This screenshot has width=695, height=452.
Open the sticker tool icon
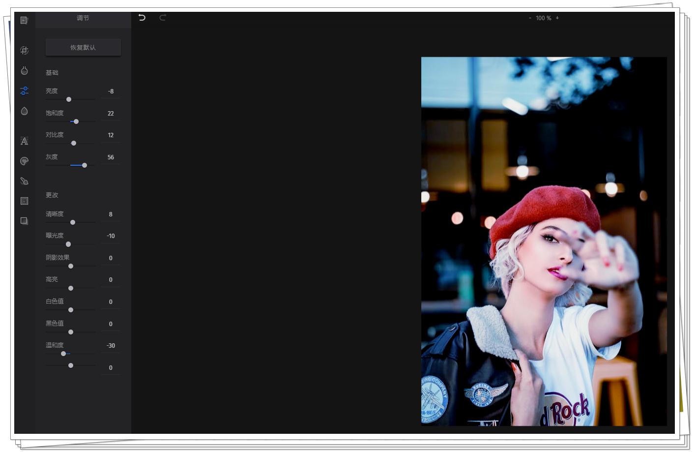coord(24,161)
